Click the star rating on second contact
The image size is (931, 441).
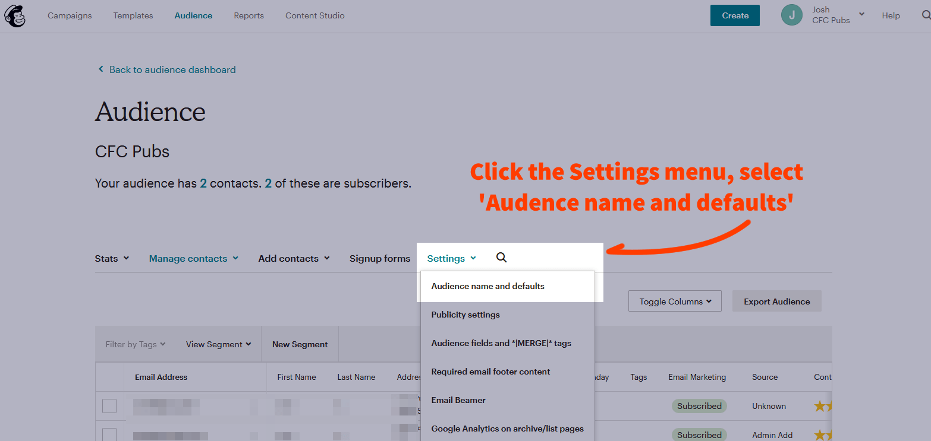(x=823, y=434)
